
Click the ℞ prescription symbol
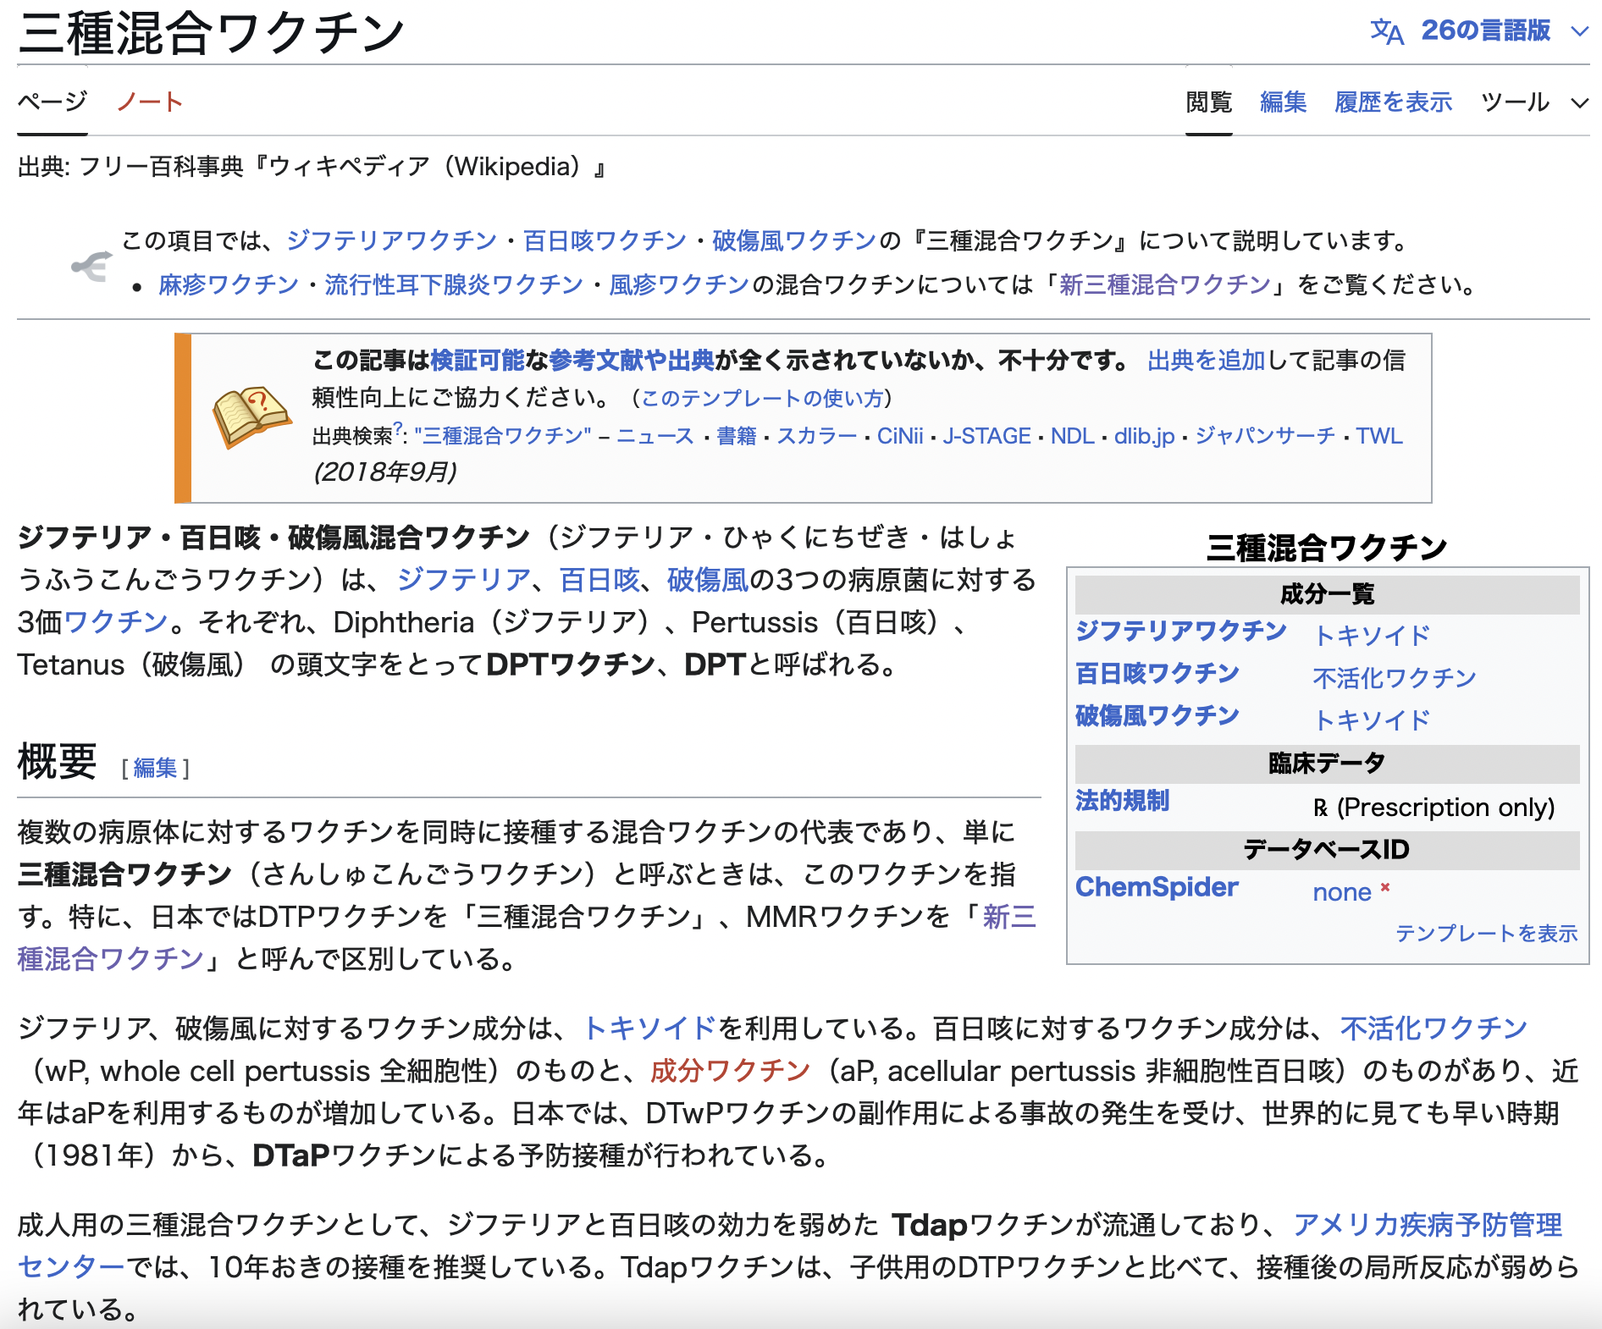tap(1321, 808)
